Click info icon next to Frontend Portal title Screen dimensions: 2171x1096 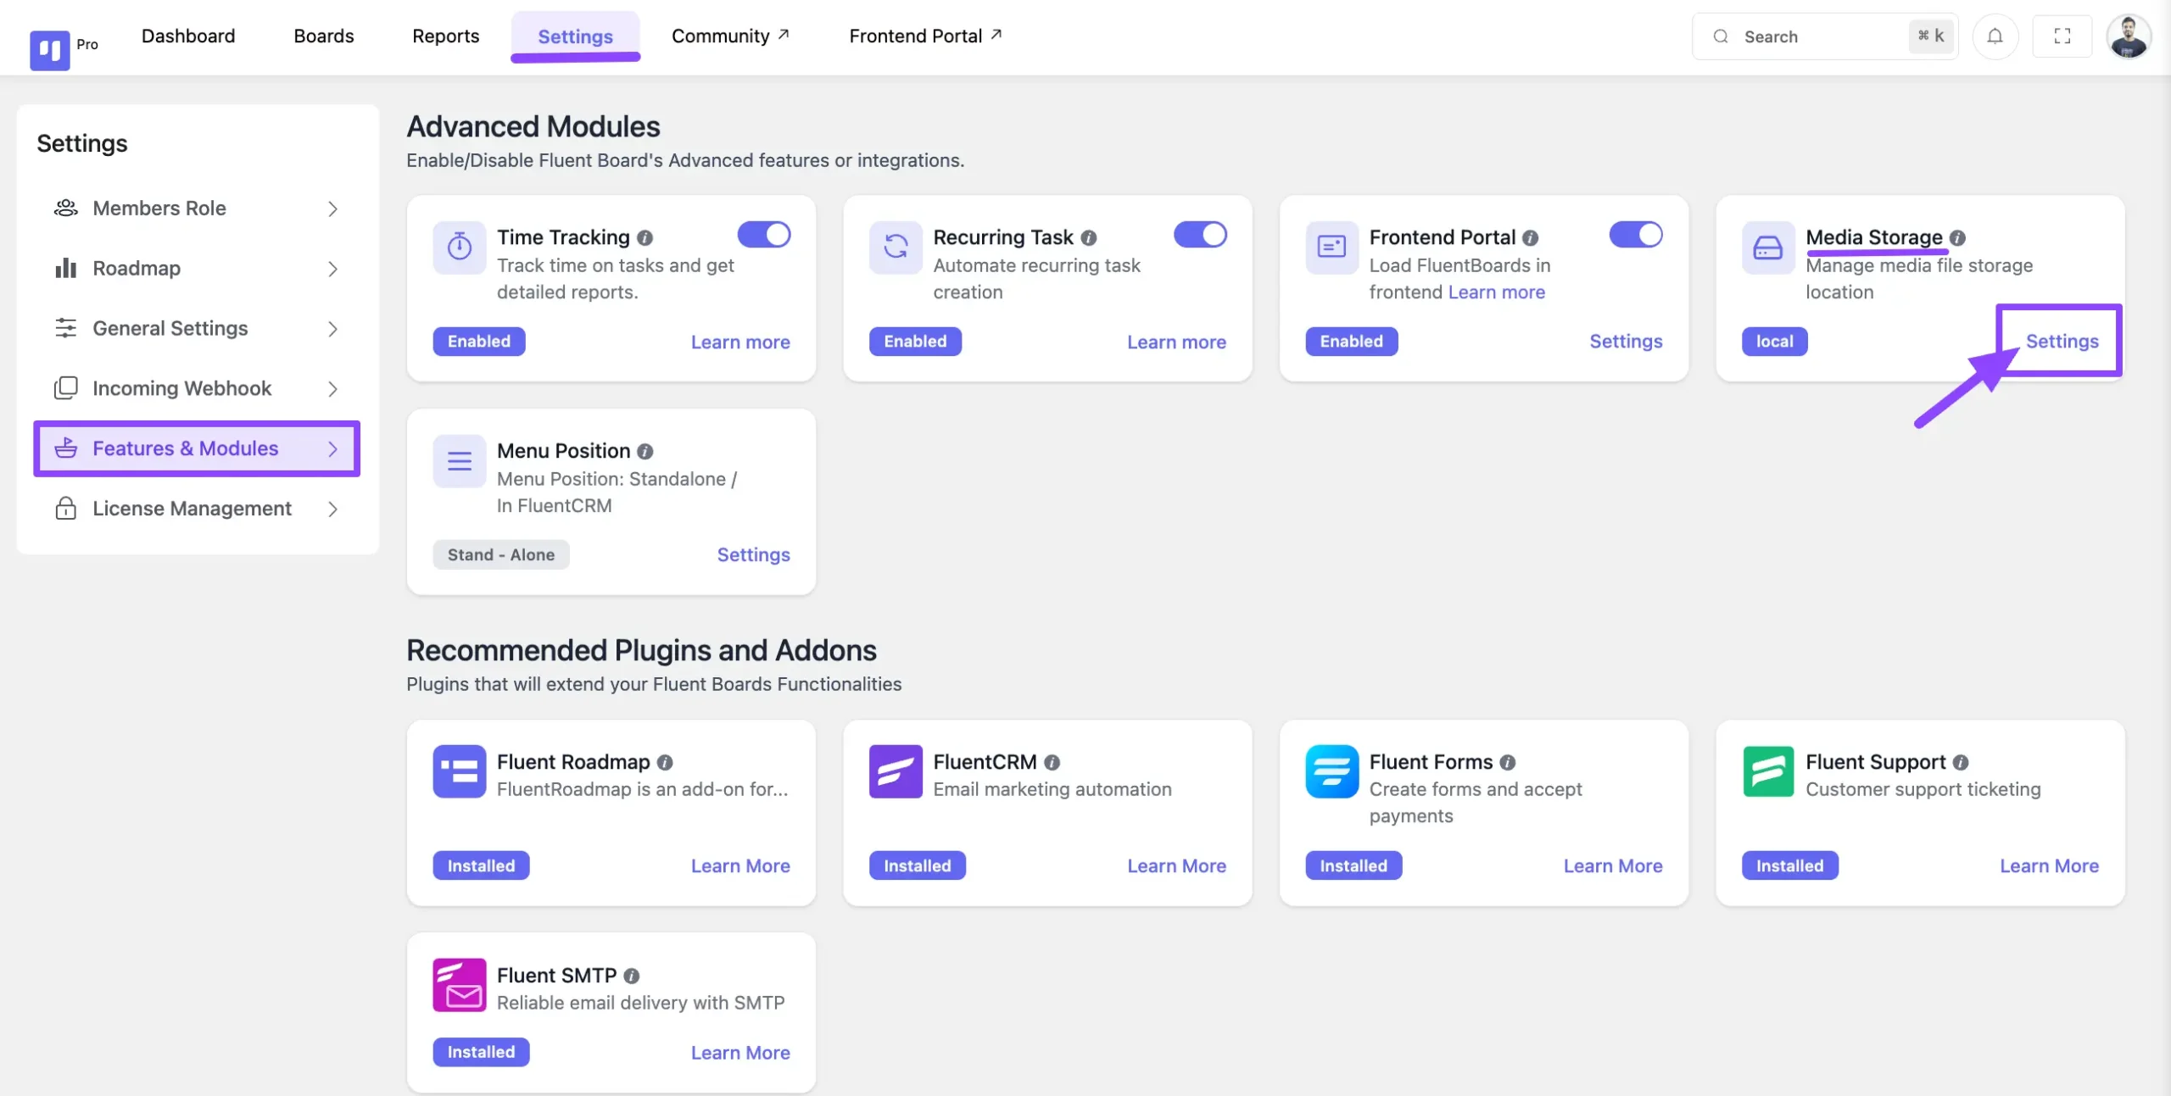pos(1530,238)
